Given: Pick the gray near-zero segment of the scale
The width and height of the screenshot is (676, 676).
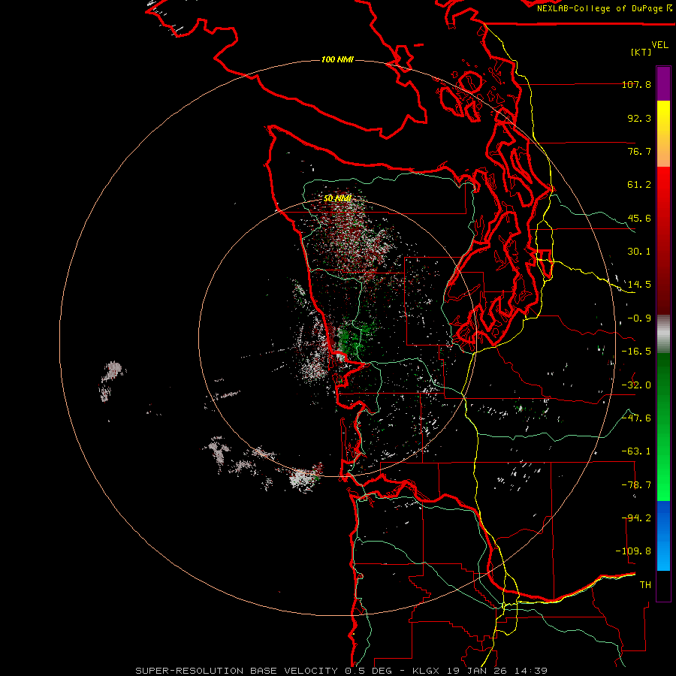Looking at the screenshot, I should click(663, 334).
